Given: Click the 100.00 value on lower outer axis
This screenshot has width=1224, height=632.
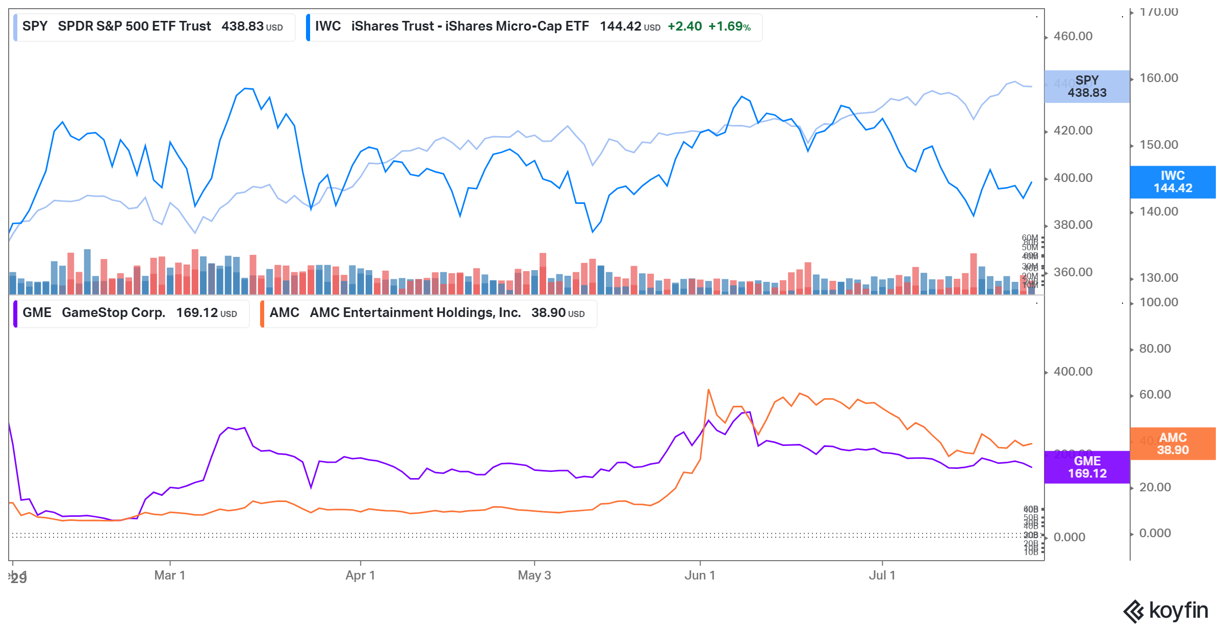Looking at the screenshot, I should (1159, 302).
